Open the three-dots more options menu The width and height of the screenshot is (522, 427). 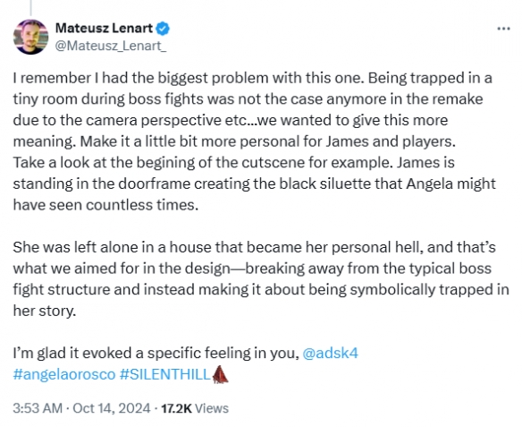pos(503,29)
